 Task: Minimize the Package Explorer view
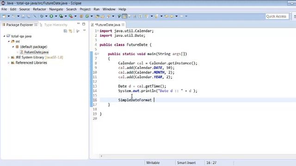point(78,24)
